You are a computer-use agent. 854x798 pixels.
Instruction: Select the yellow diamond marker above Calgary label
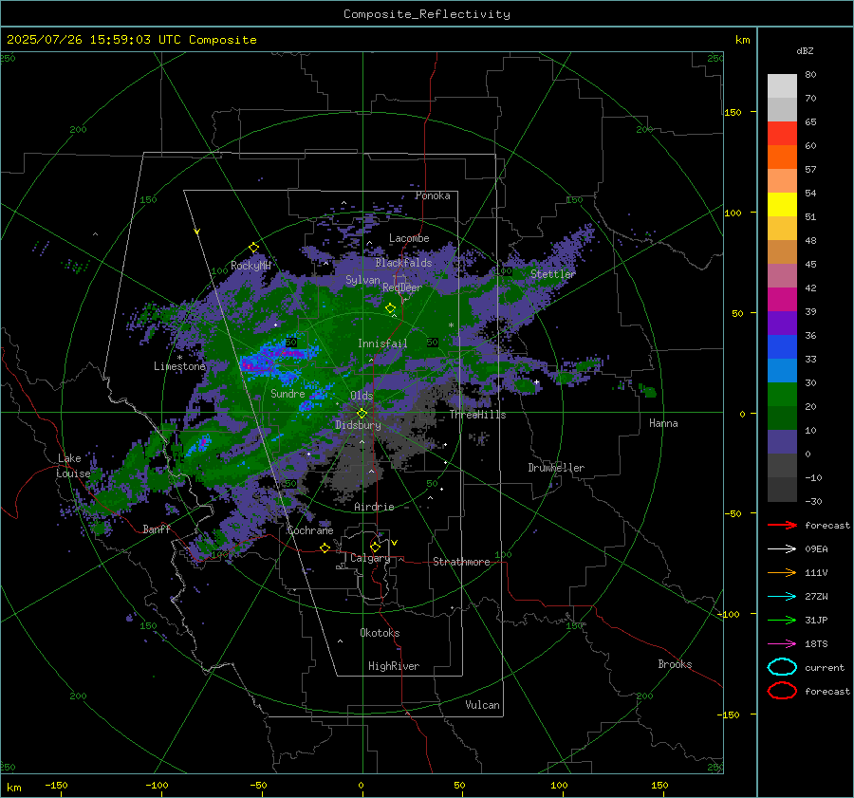click(375, 547)
